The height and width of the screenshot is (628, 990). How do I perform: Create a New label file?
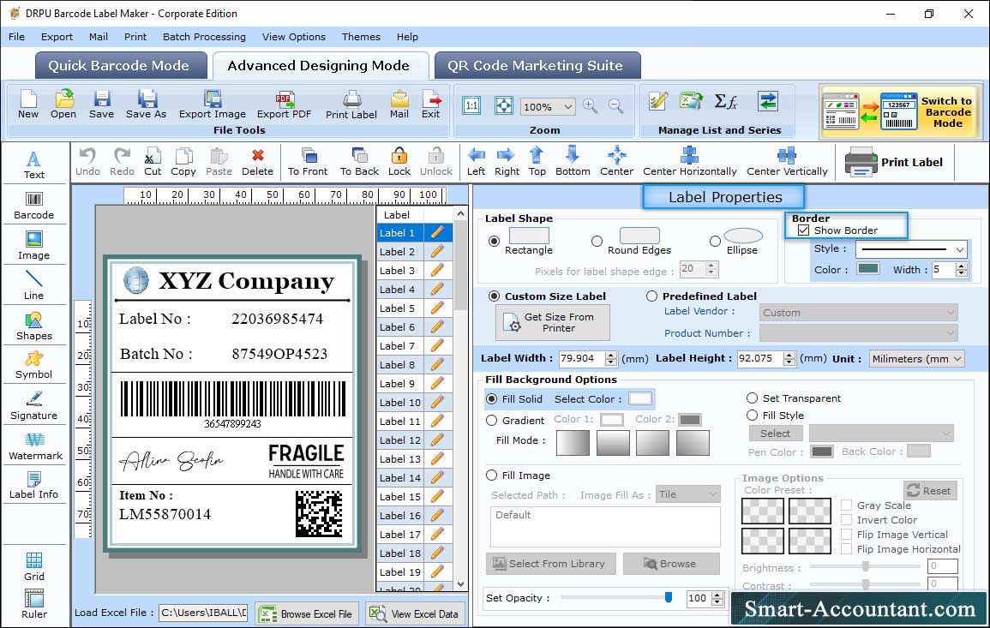[x=28, y=105]
